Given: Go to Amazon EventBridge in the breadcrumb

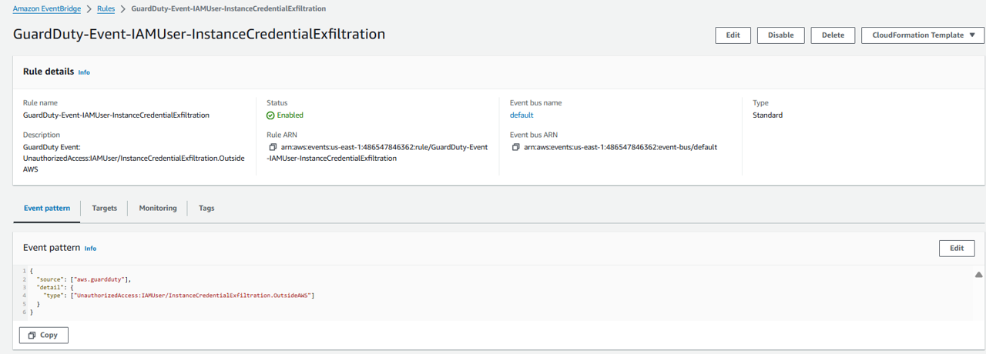Looking at the screenshot, I should [x=45, y=8].
